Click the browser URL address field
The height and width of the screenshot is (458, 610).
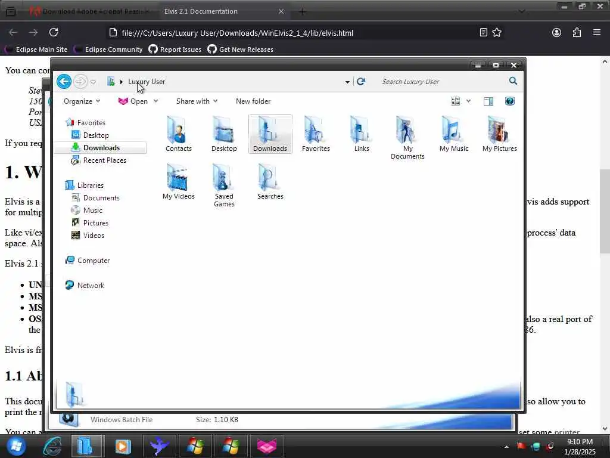292,33
